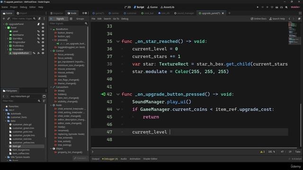Viewport: 303px width, 170px height.
Task: Open Scene dock three-dot options menu
Action: click(x=44, y=19)
